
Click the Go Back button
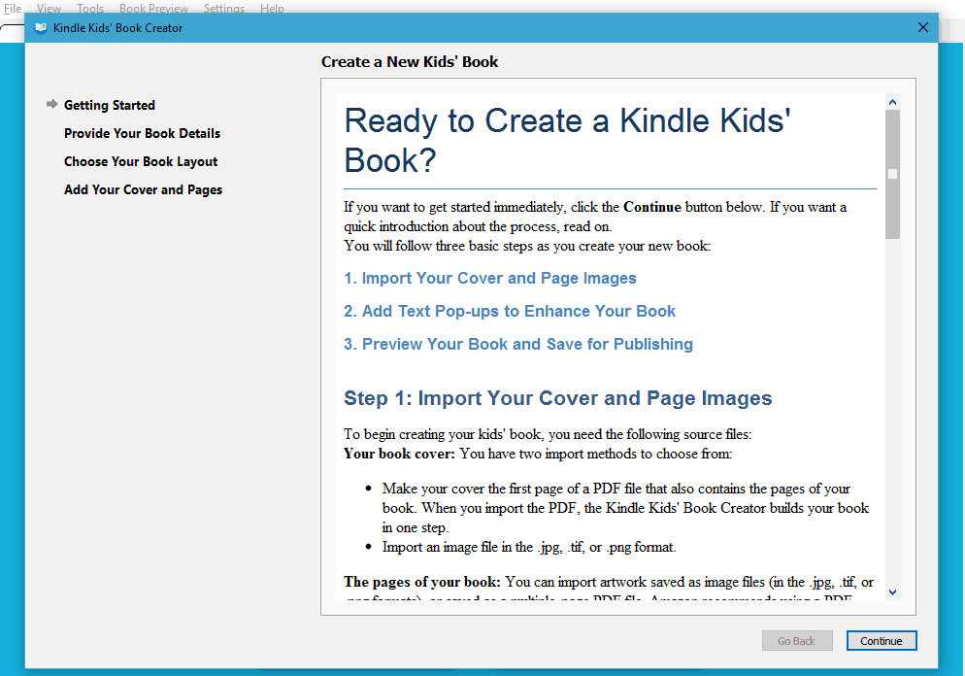pyautogui.click(x=797, y=640)
